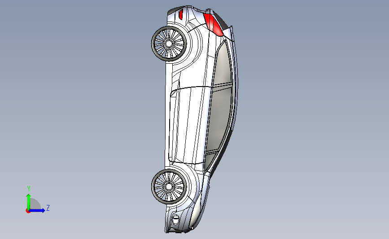Screen dimensions: 389x239
Task: Pick the small red reflector on the rear bumper
Action: coord(181,15)
